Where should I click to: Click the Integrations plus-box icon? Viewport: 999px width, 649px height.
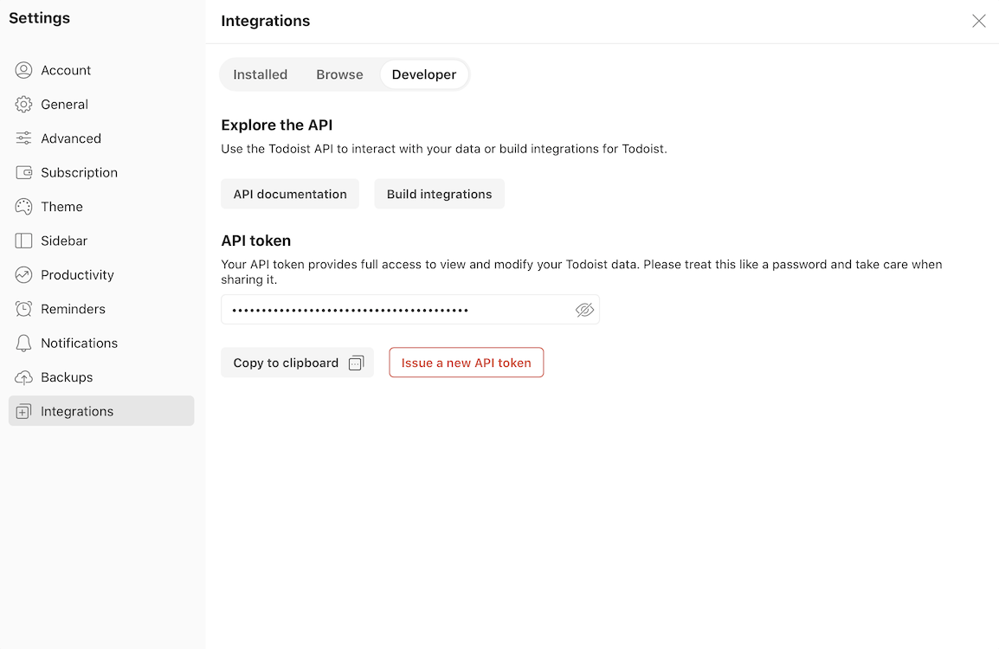coord(23,411)
